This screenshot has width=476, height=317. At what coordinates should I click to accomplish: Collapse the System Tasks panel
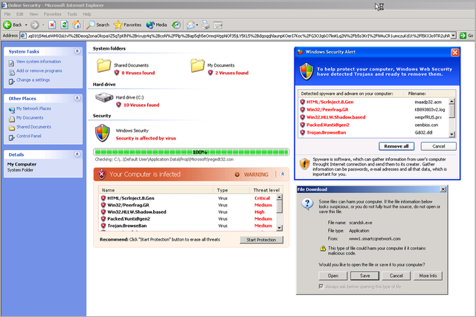click(77, 51)
